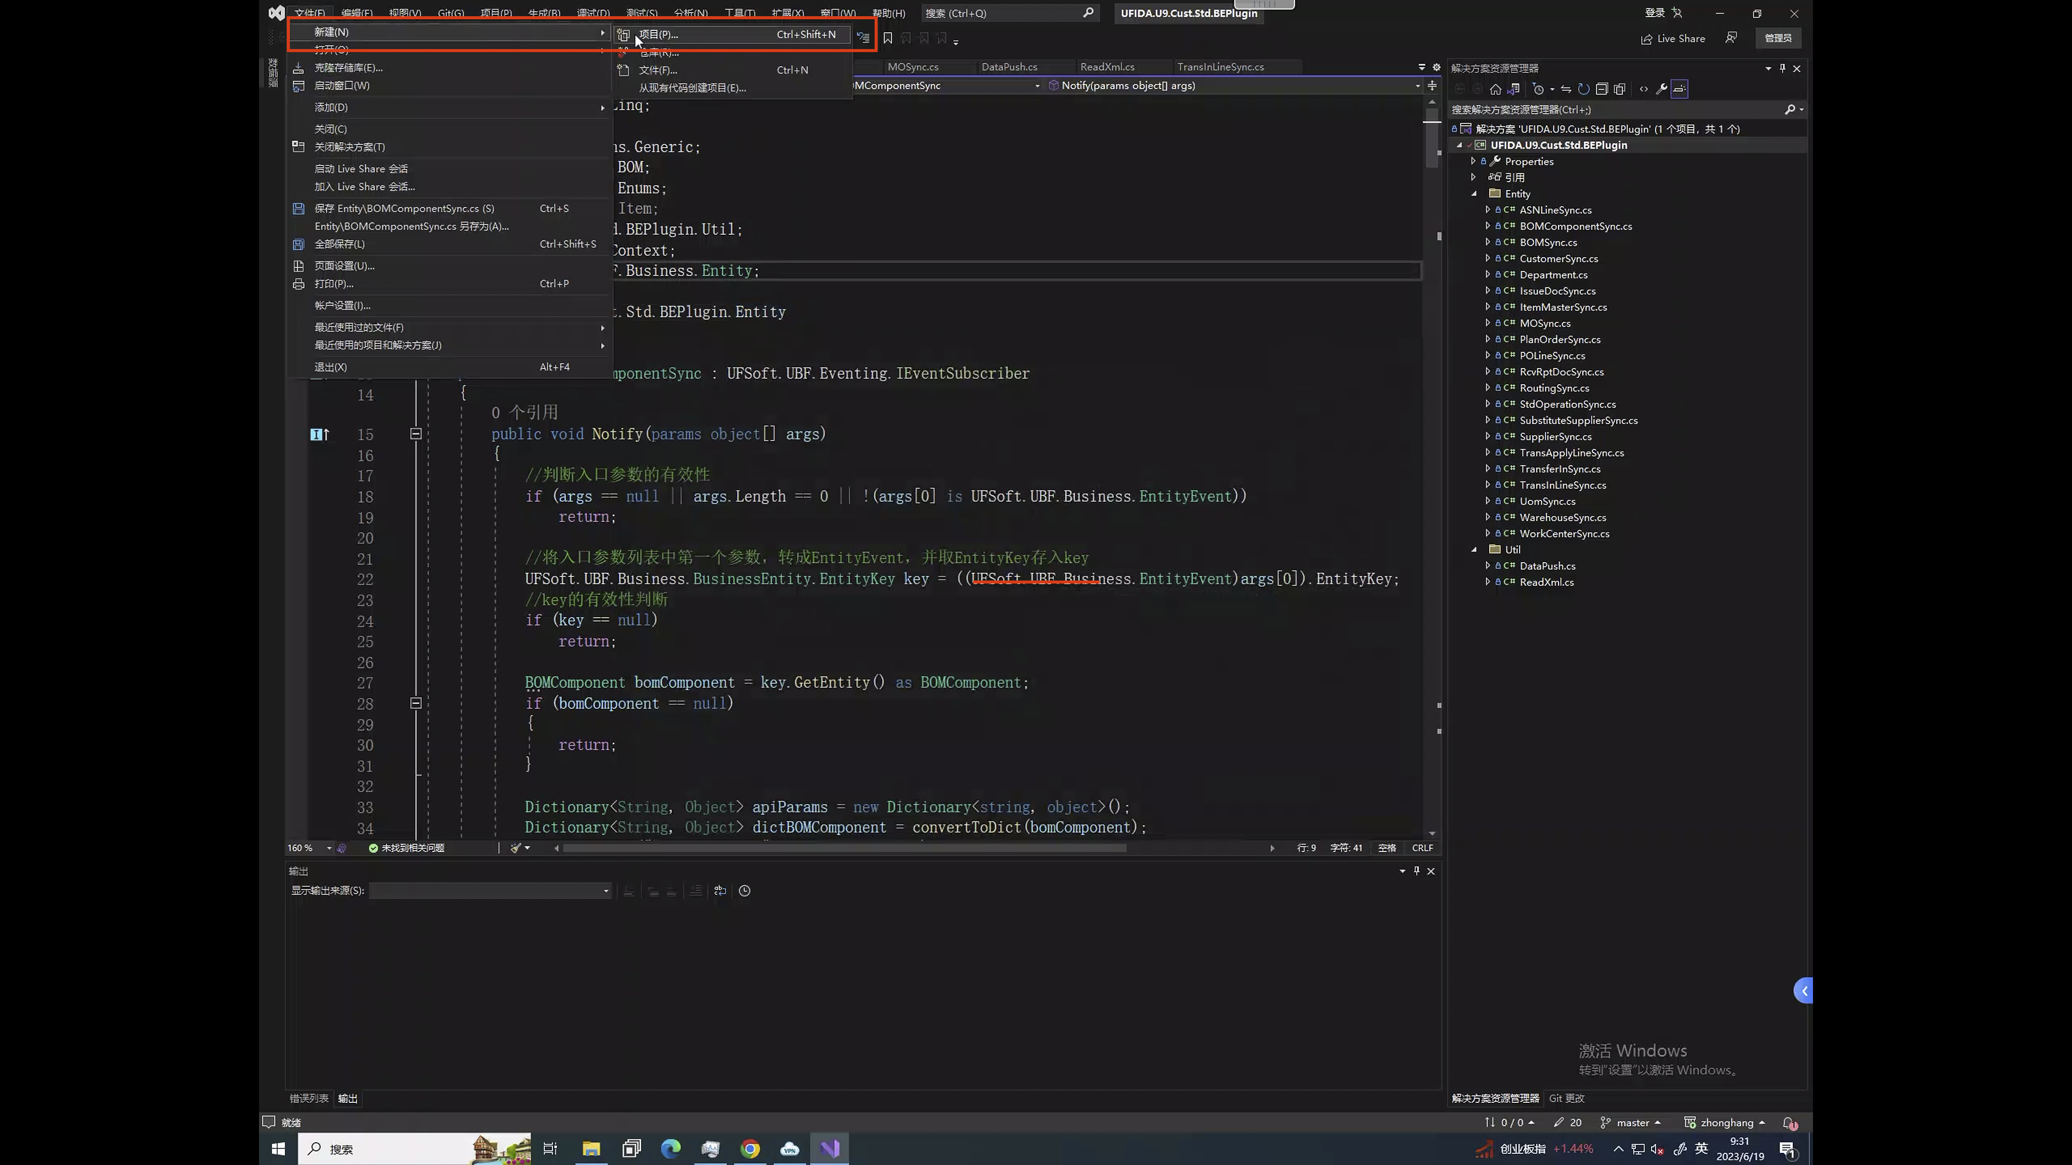
Task: Click the Live Share button
Action: tap(1673, 38)
